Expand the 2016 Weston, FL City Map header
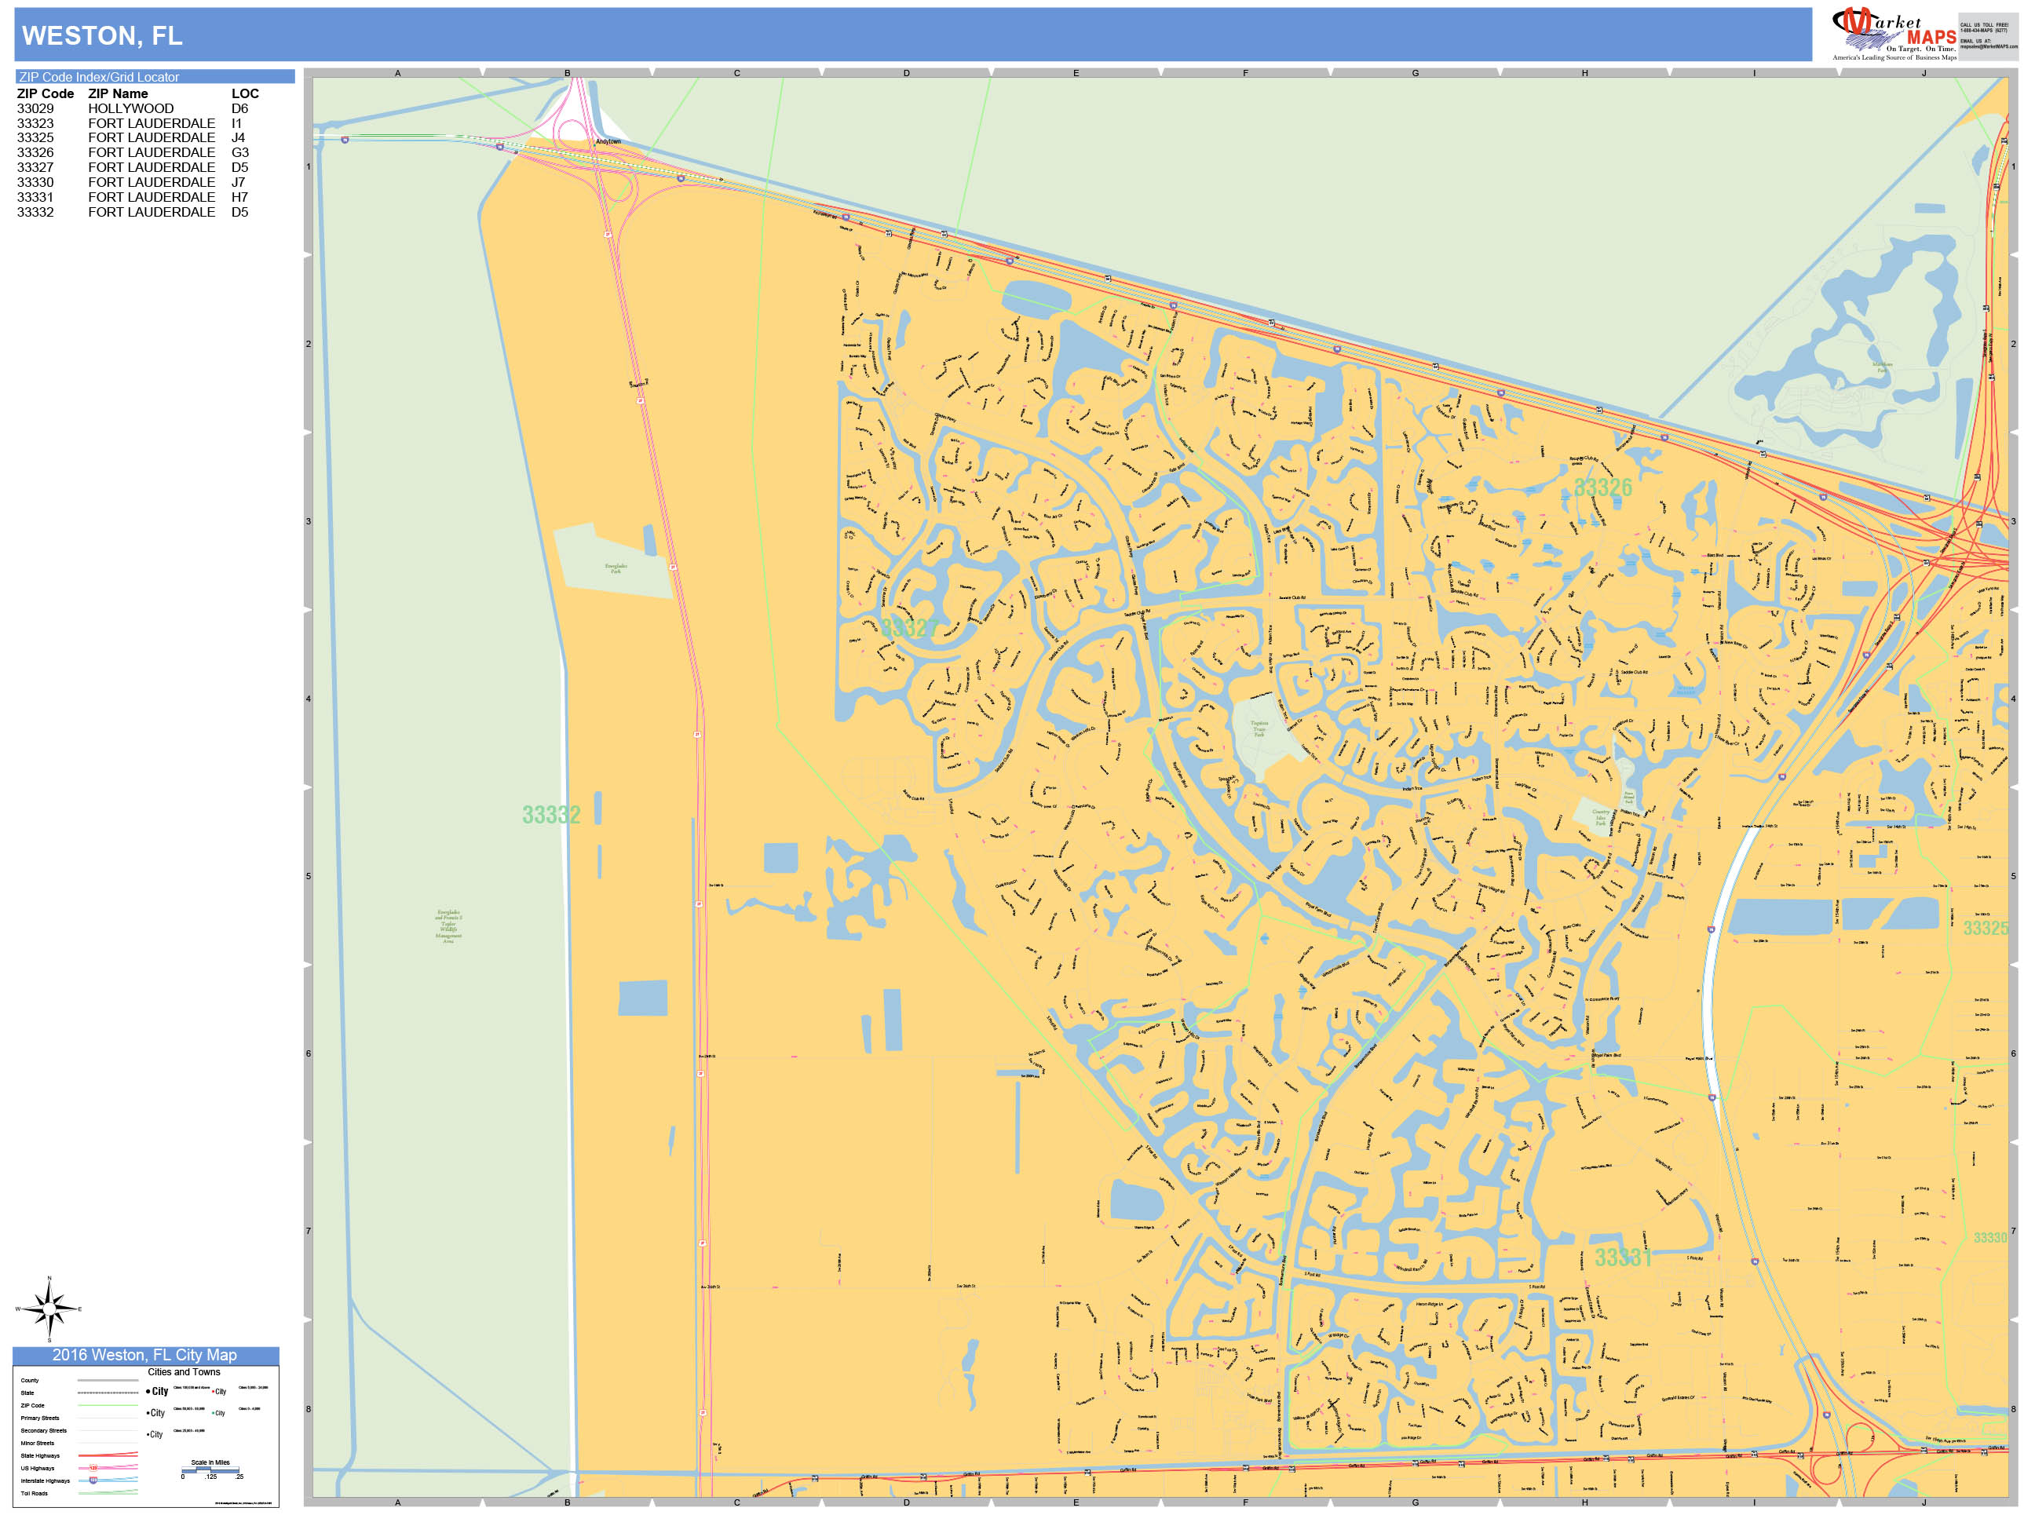 [145, 1356]
